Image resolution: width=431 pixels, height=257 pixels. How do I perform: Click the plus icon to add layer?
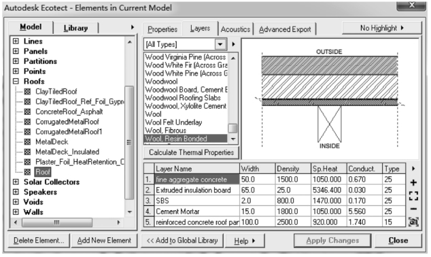coord(413,182)
